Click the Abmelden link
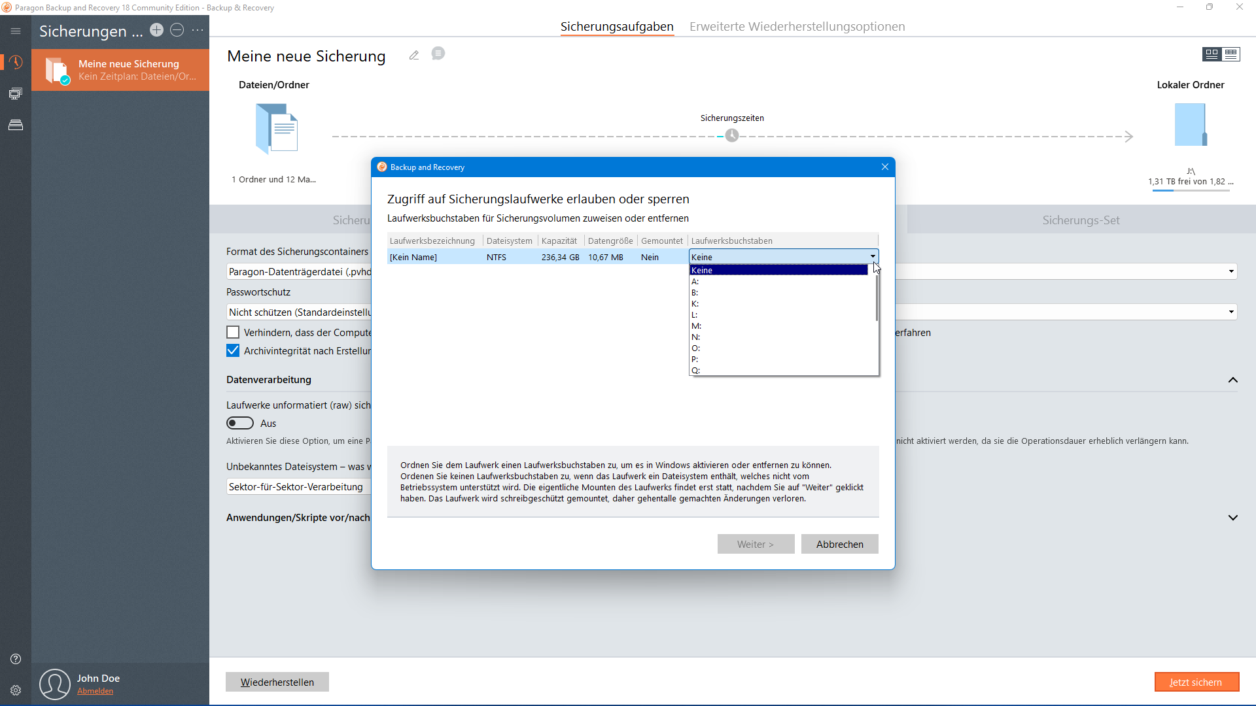This screenshot has width=1256, height=706. (x=95, y=691)
